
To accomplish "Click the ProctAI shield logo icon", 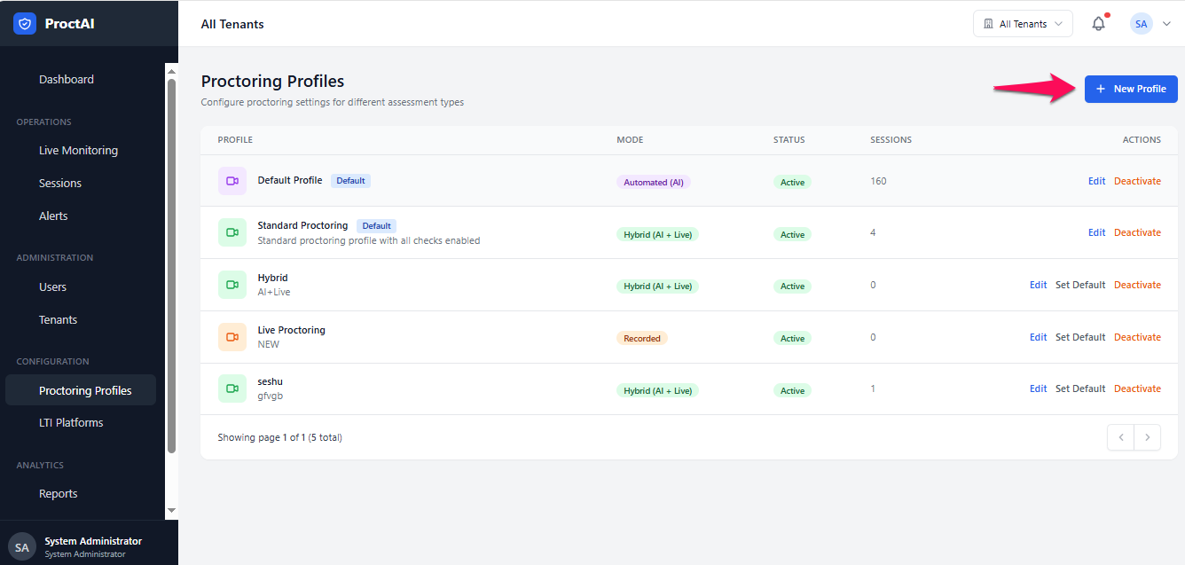I will click(25, 24).
